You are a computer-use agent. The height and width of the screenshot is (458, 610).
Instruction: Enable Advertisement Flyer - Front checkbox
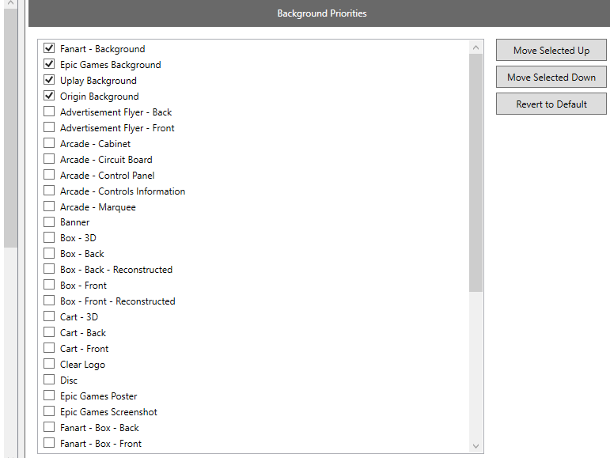click(x=49, y=127)
